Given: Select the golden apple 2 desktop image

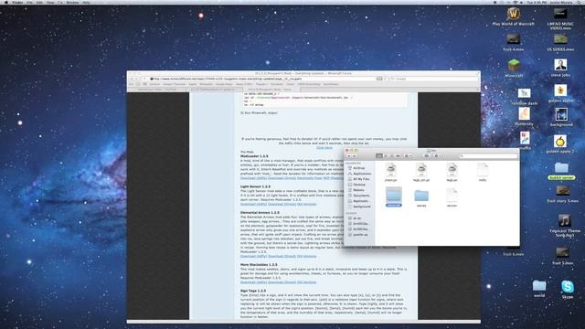Looking at the screenshot, I should 560,142.
